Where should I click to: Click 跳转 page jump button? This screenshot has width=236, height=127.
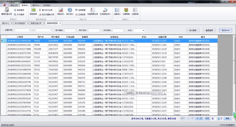(228, 119)
